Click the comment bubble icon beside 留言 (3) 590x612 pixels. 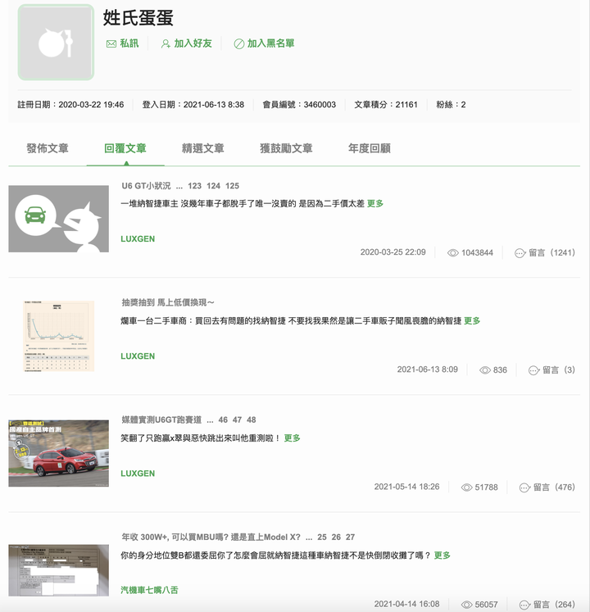tap(533, 370)
